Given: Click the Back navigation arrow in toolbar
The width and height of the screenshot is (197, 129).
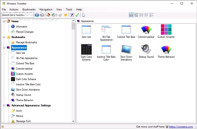Looking at the screenshot, I should click(37, 15).
